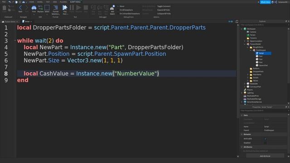Viewport: 290px width, 163px height.
Task: Click Collapse All Folds action
Action: pyautogui.click(x=164, y=14)
